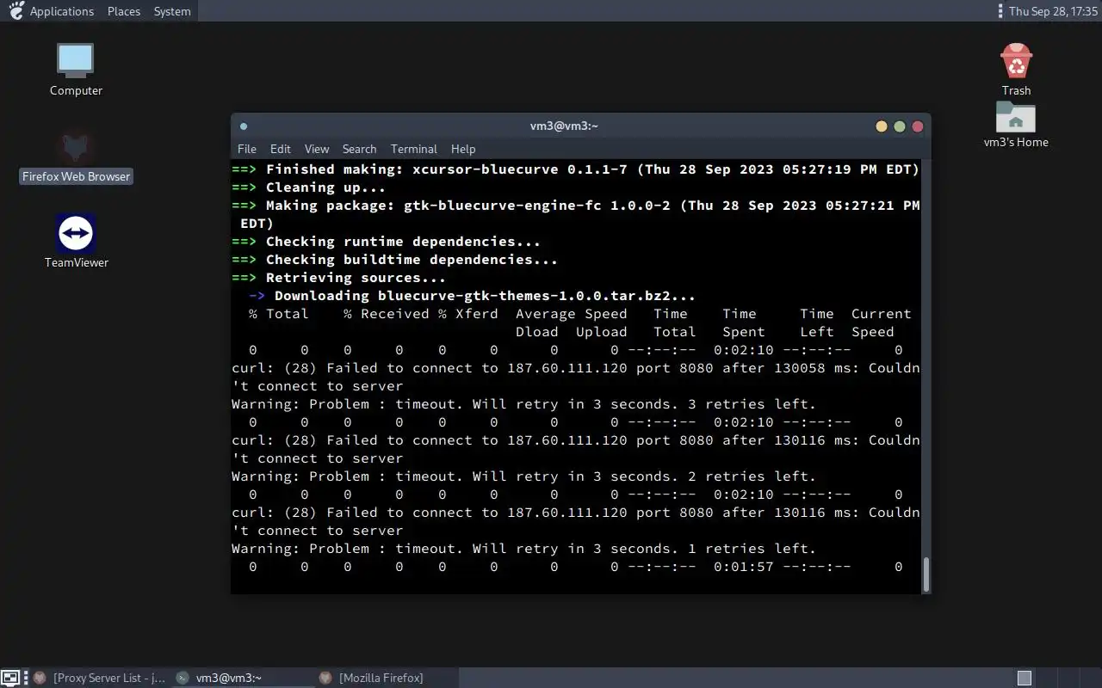Viewport: 1102px width, 688px height.
Task: Close terminal with the red button
Action: pos(918,126)
